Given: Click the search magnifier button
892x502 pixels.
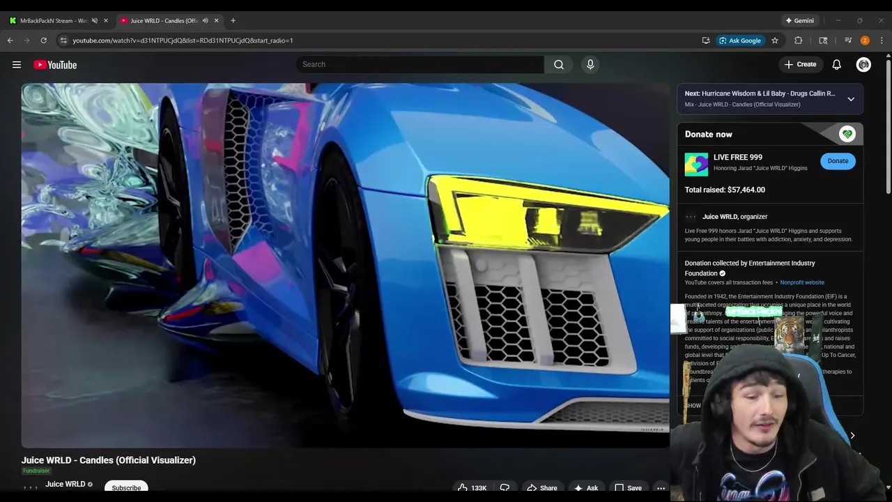Looking at the screenshot, I should point(559,65).
